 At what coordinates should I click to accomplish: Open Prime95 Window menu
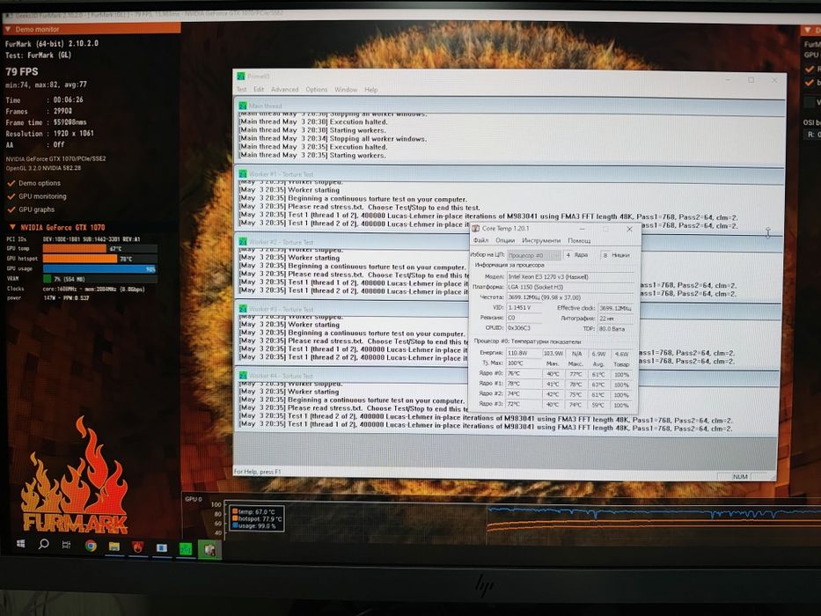(x=346, y=90)
